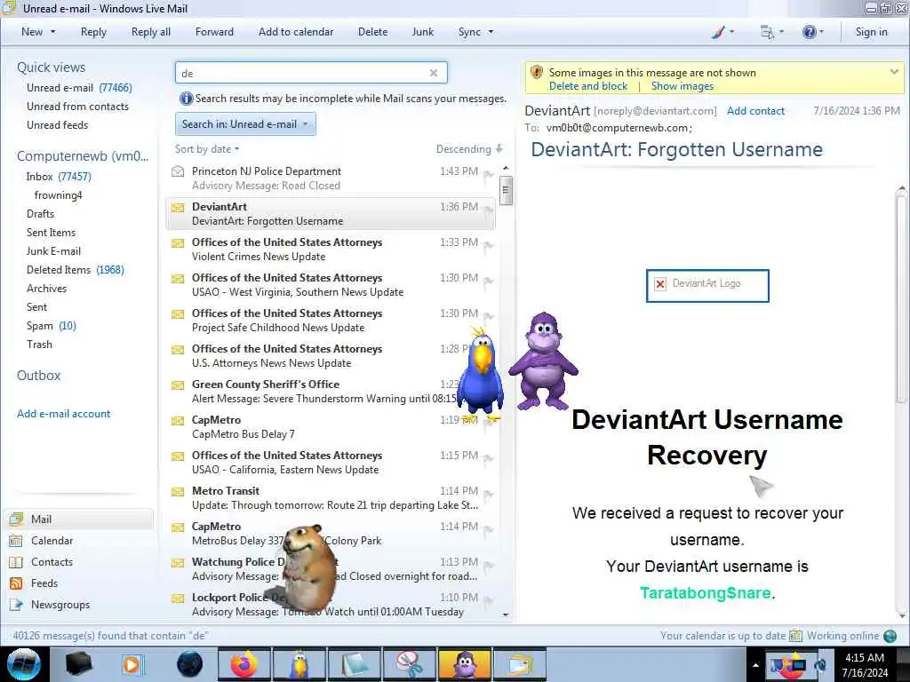Collapse the Computernewb account folder tree
Screen dimensions: 910x682
83,156
